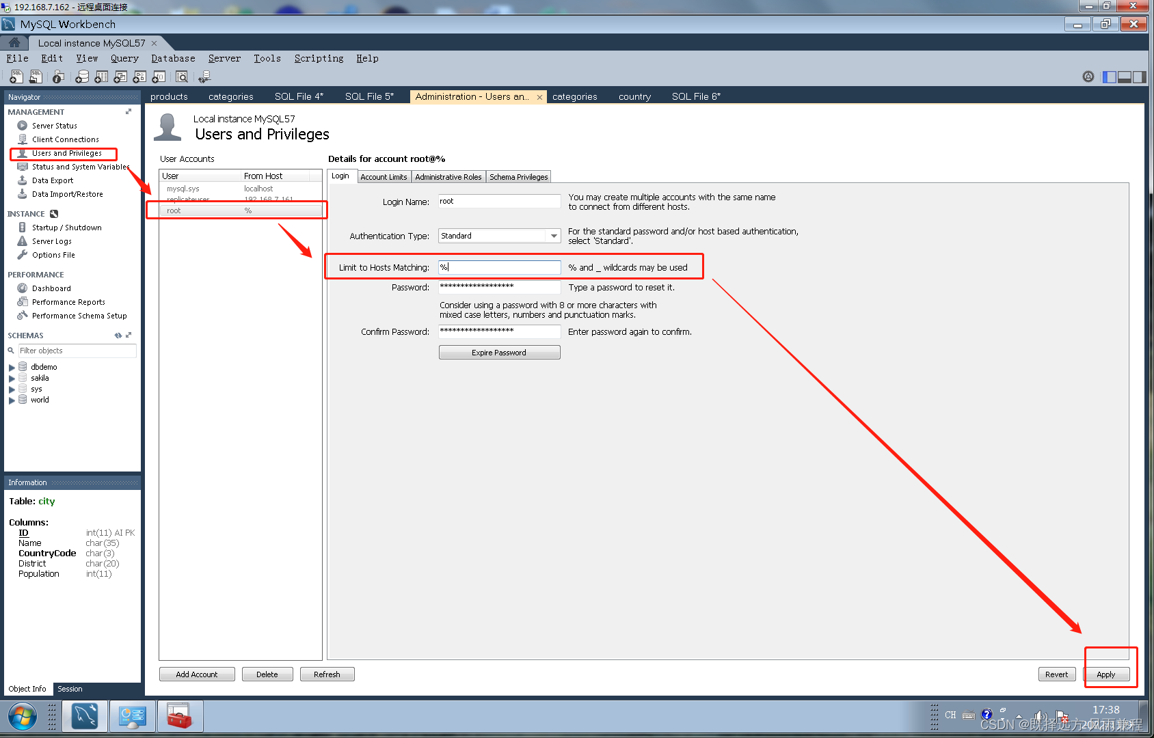Expand the MANAGEMENT section with its arrow icon
Image resolution: width=1154 pixels, height=738 pixels.
click(129, 111)
